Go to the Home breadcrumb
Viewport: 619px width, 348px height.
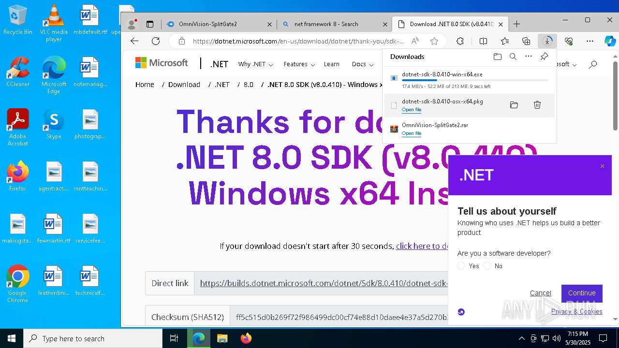click(x=145, y=85)
